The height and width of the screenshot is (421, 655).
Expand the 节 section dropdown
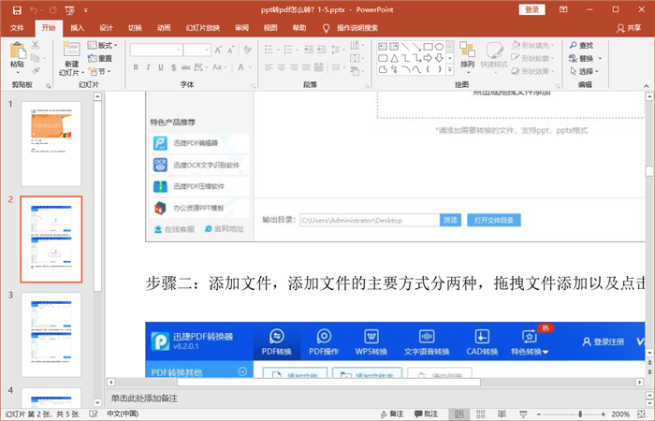pos(99,71)
